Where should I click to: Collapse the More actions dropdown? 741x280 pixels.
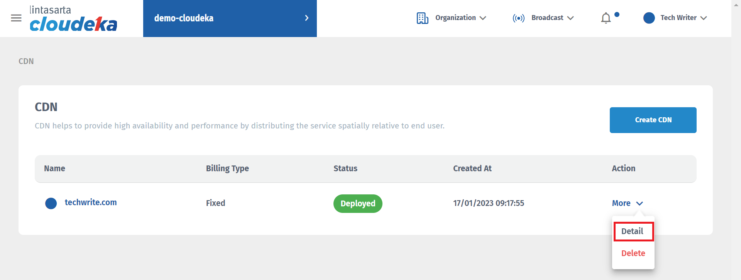(627, 203)
